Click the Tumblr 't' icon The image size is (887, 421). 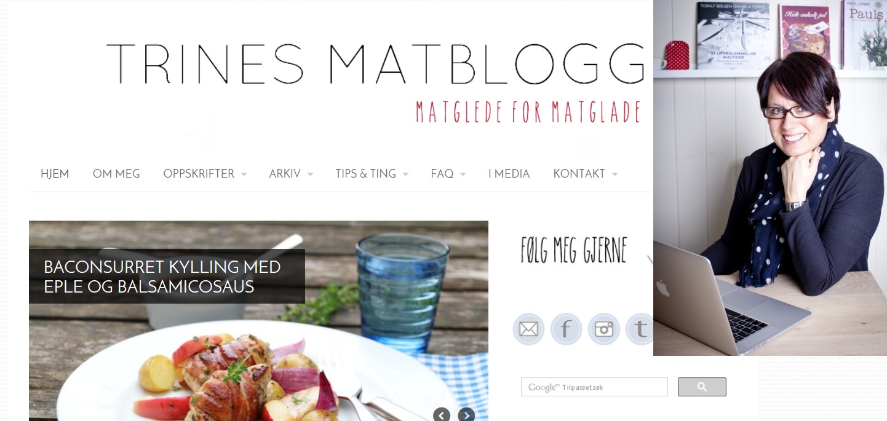point(640,329)
